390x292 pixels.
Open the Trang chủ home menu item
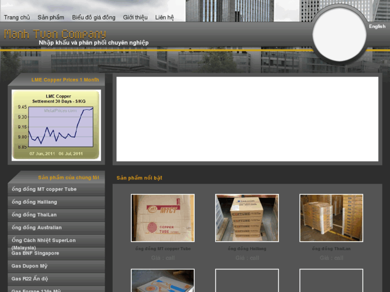17,17
